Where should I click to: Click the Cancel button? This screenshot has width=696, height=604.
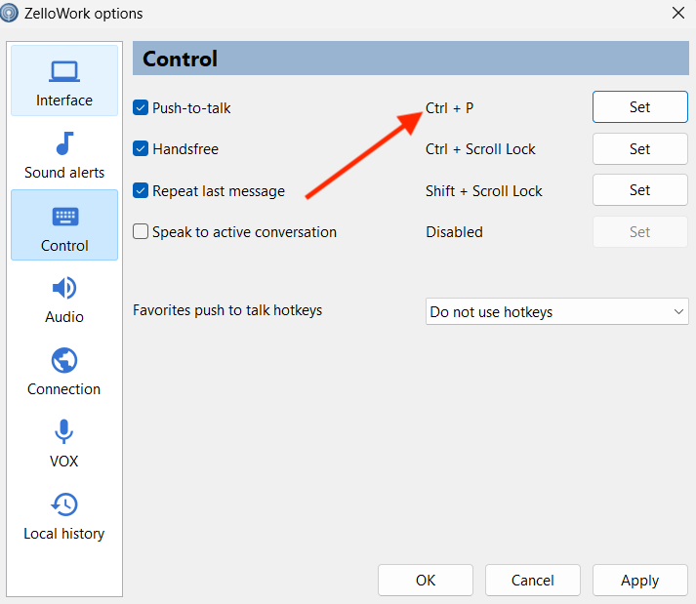[x=533, y=580]
